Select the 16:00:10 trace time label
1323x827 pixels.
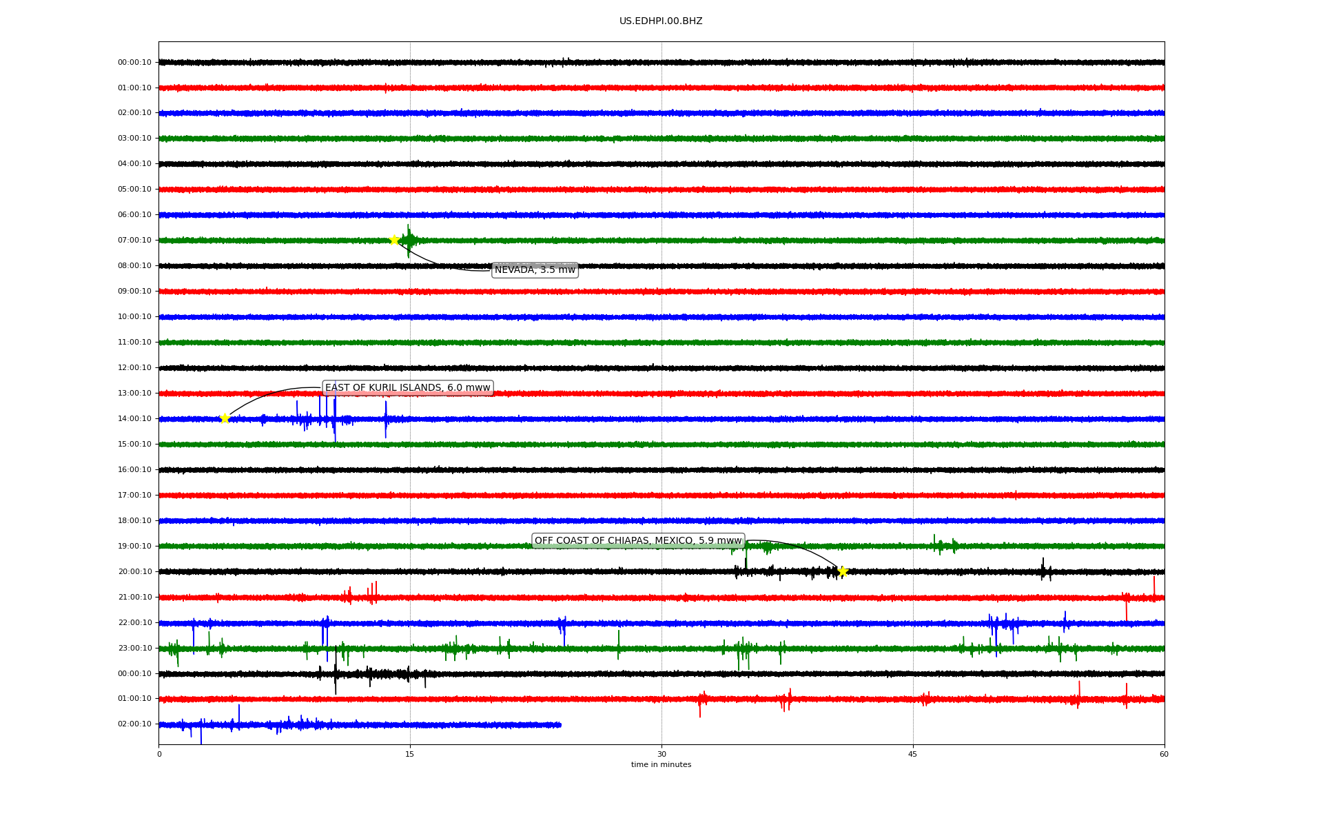click(x=134, y=470)
